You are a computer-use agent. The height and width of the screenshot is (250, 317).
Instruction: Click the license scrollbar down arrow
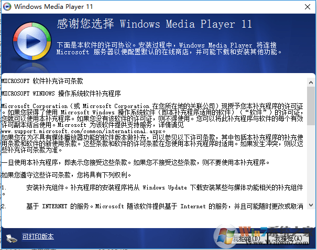pos(311,205)
